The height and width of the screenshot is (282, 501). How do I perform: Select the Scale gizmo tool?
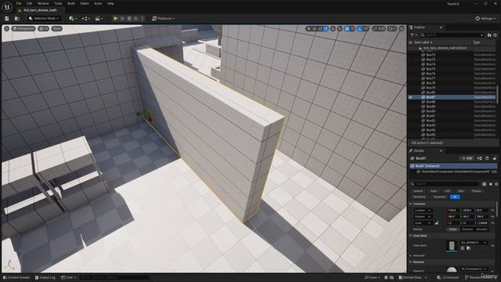click(326, 29)
